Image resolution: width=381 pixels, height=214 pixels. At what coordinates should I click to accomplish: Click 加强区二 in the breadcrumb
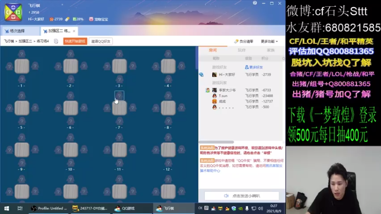[25, 41]
